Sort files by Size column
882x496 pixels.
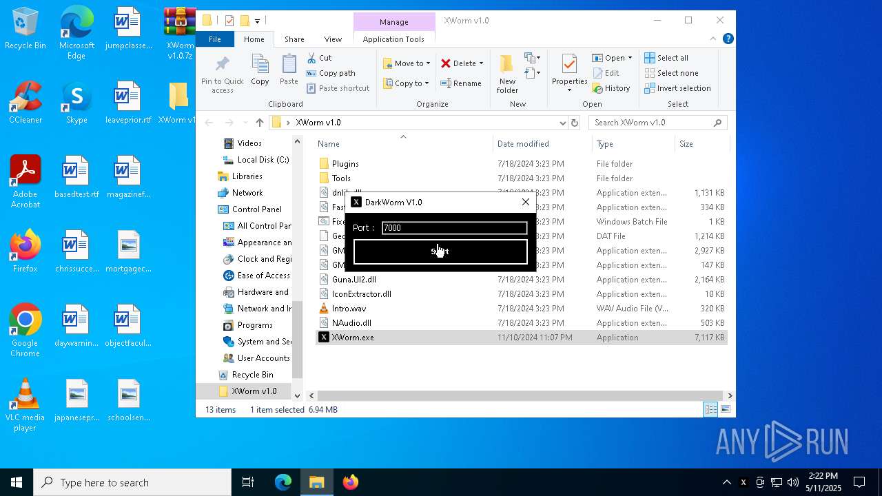pos(701,143)
